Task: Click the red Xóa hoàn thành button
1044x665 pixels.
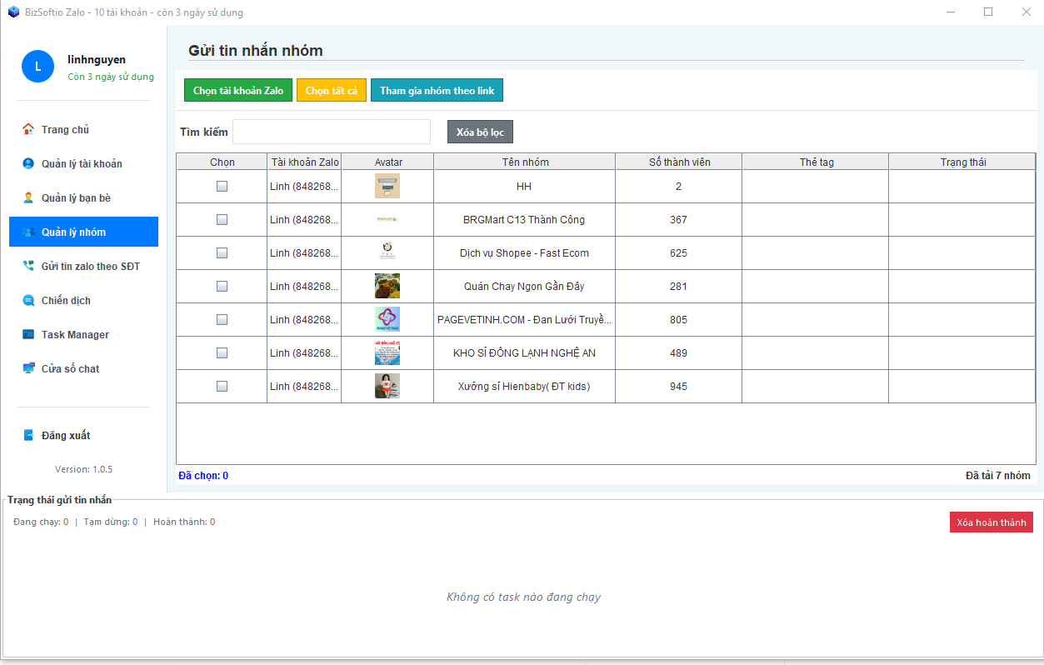Action: [x=991, y=522]
